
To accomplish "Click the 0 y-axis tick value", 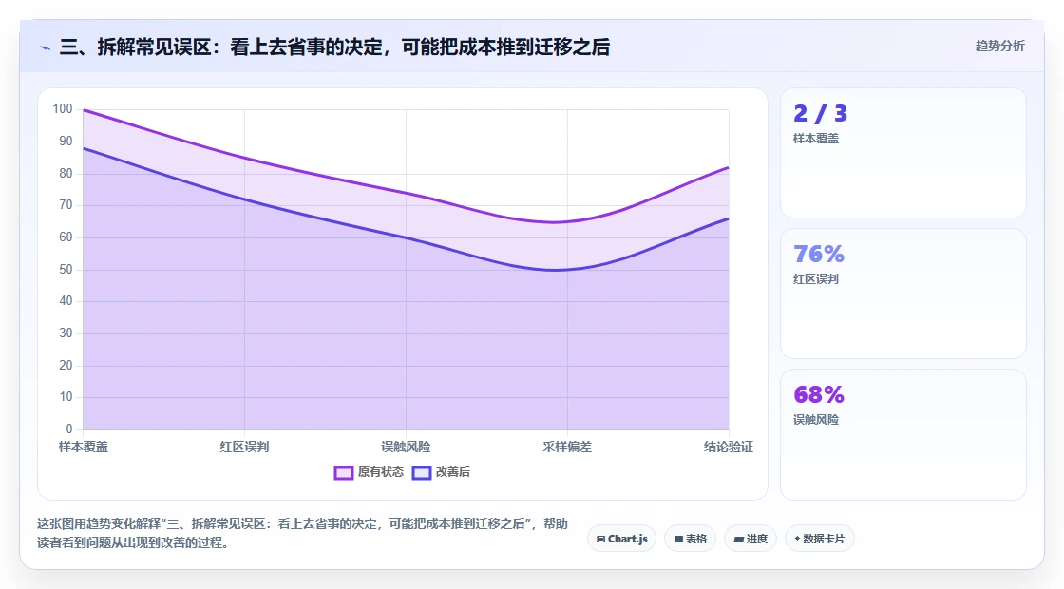I will (69, 428).
